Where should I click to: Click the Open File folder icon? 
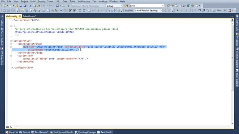click(x=16, y=6)
